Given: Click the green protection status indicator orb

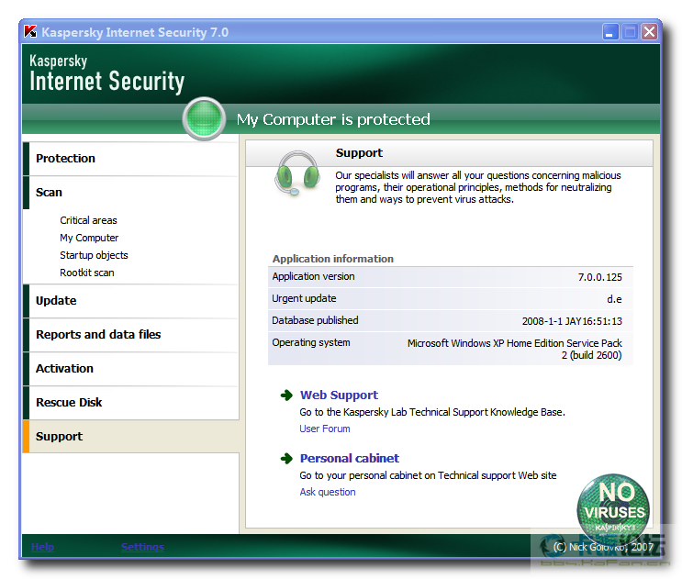Looking at the screenshot, I should click(x=204, y=118).
